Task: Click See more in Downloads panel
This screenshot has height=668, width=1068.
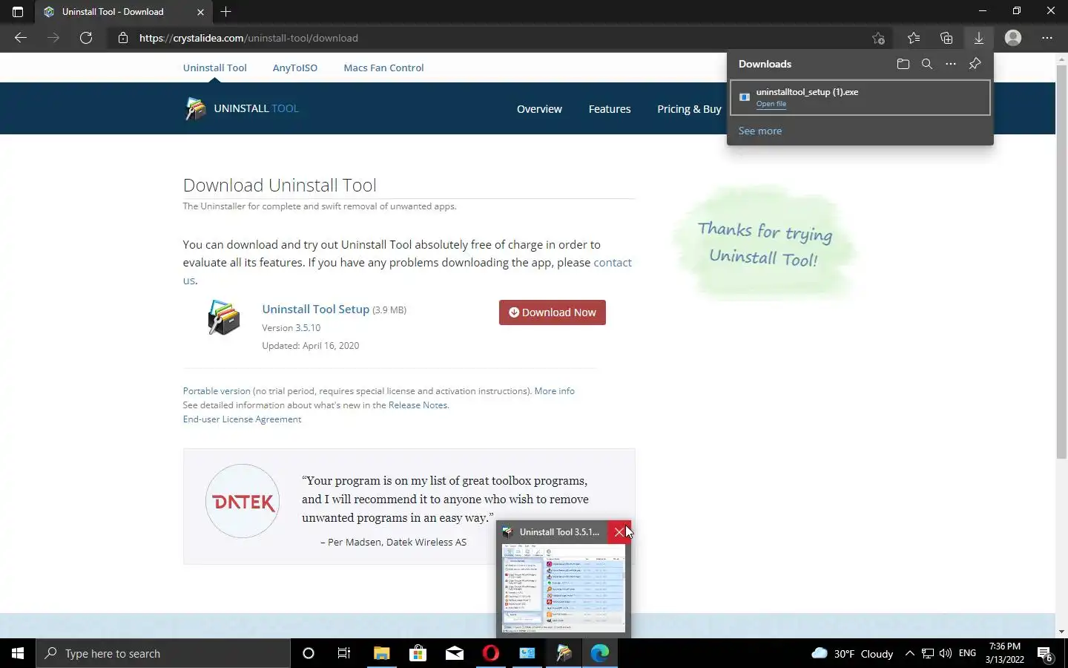Action: (x=759, y=131)
